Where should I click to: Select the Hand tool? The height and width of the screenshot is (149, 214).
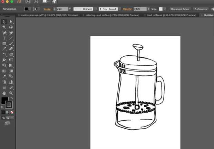[4, 93]
